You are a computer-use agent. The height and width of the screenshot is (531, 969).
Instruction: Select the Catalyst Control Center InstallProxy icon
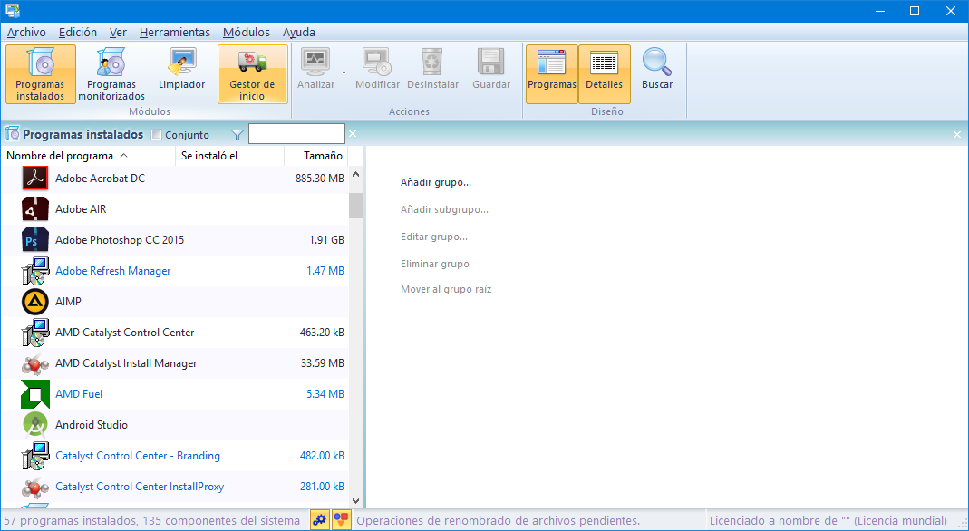[x=35, y=488]
